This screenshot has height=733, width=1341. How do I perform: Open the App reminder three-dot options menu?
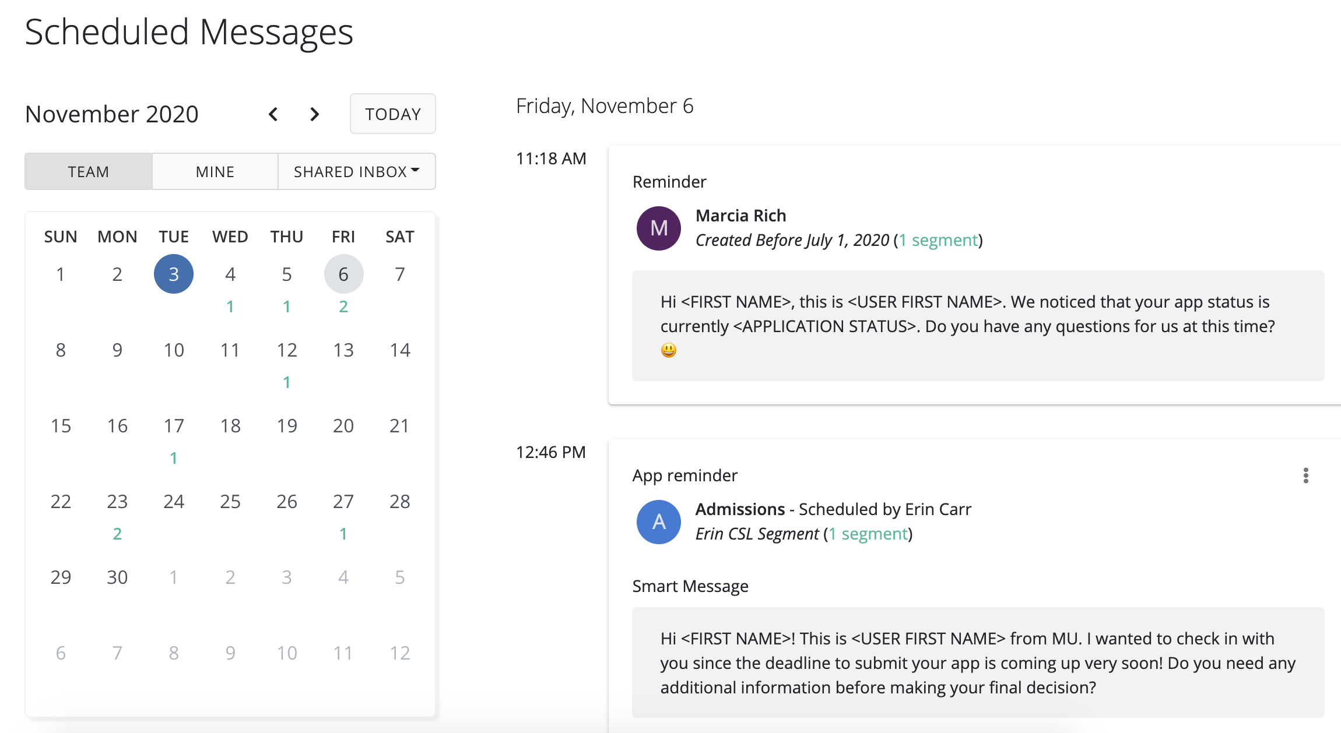click(x=1305, y=475)
